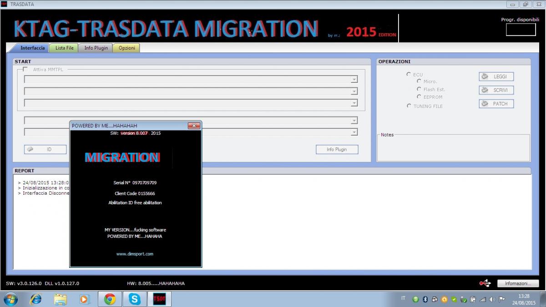Viewport: 546px width, 307px height.
Task: Open the second dropdown in the MMTPL group
Action: (354, 91)
